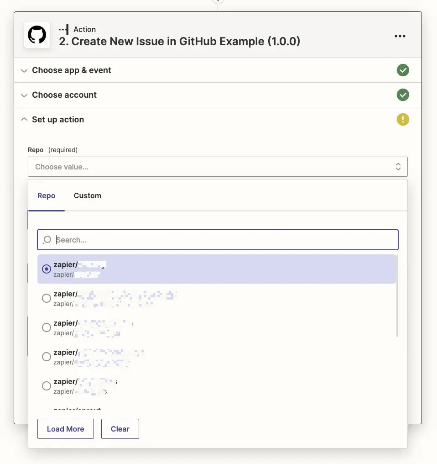Click the Load More button
The image size is (437, 464).
point(66,429)
